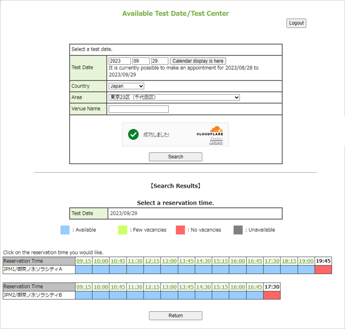
Task: Reserve the 13:00 time at 御茶ノ水ソラシティA
Action: [169, 269]
